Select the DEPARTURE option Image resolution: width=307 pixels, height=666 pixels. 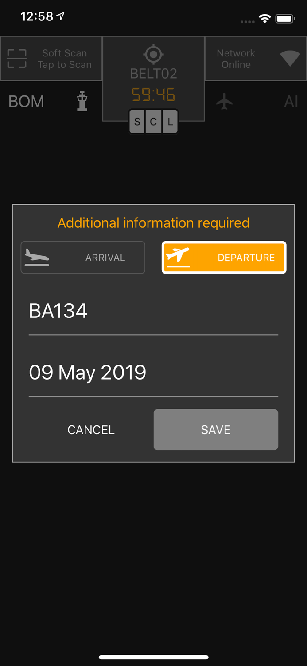pos(224,257)
